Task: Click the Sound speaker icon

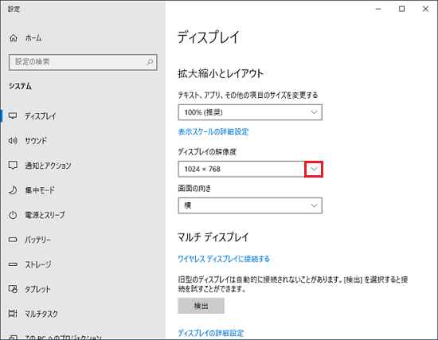Action: 13,140
